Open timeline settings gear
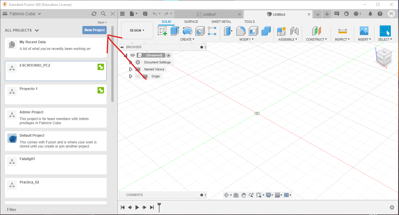The image size is (399, 215). pyautogui.click(x=392, y=207)
